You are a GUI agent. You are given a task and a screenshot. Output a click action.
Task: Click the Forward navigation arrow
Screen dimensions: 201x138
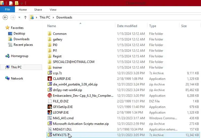coord(13,17)
